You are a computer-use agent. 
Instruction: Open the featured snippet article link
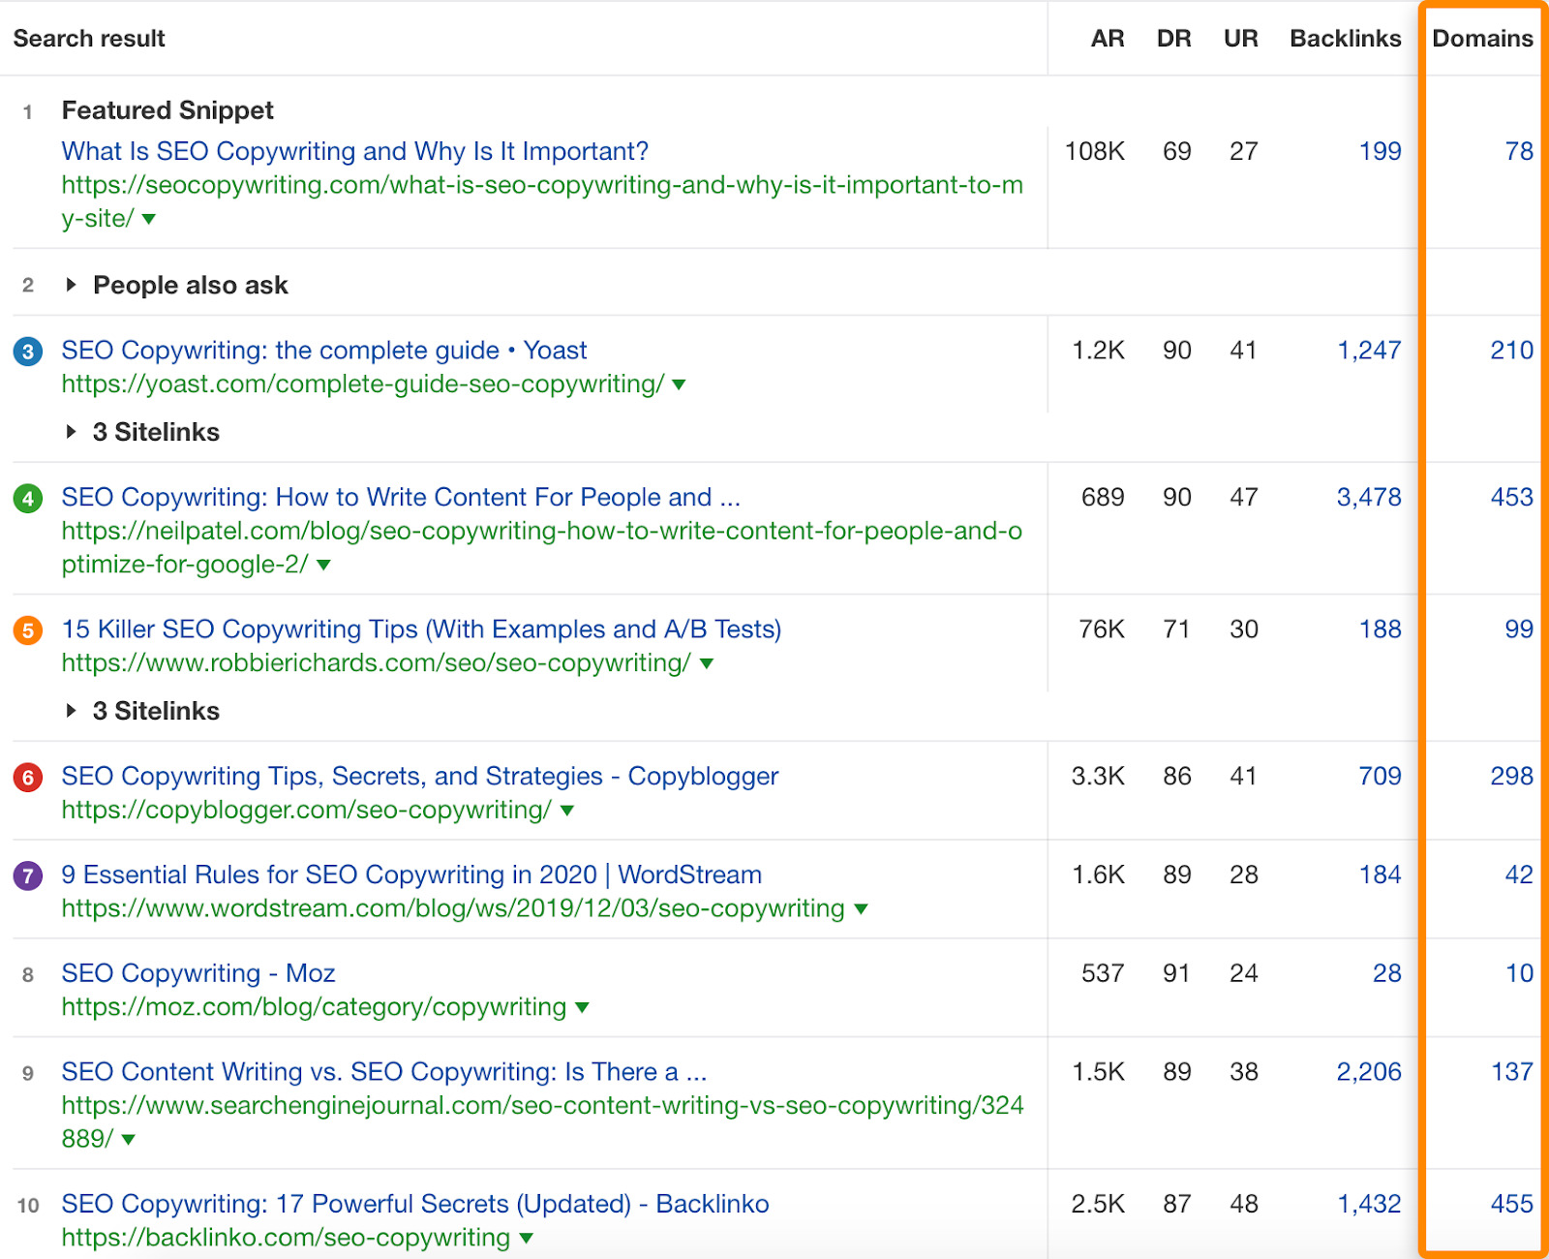coord(353,151)
